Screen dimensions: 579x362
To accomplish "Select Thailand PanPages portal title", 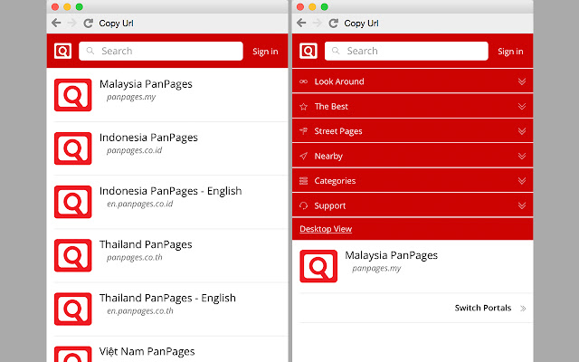I will (x=146, y=245).
